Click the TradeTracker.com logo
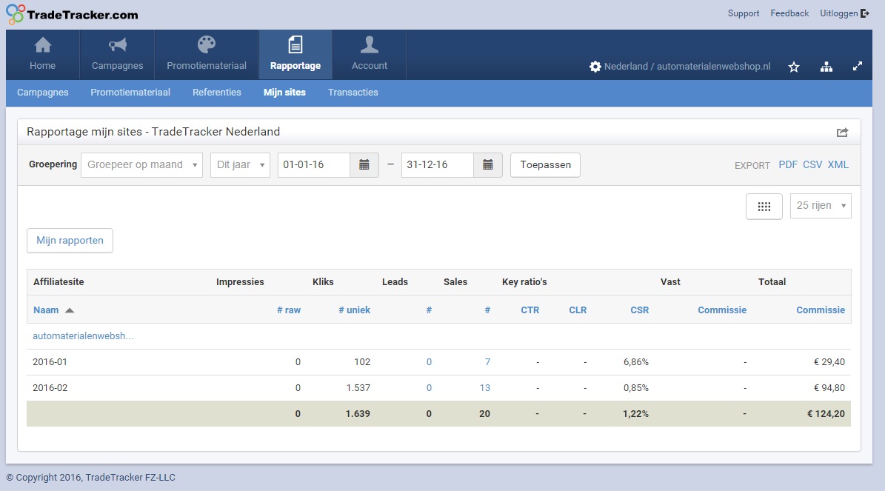 [73, 14]
